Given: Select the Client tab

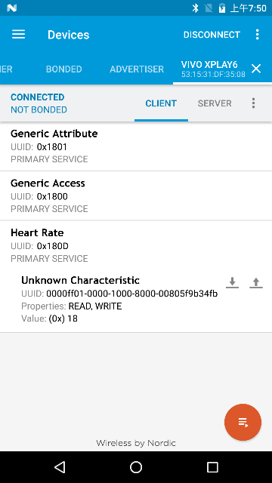Looking at the screenshot, I should click(x=161, y=103).
